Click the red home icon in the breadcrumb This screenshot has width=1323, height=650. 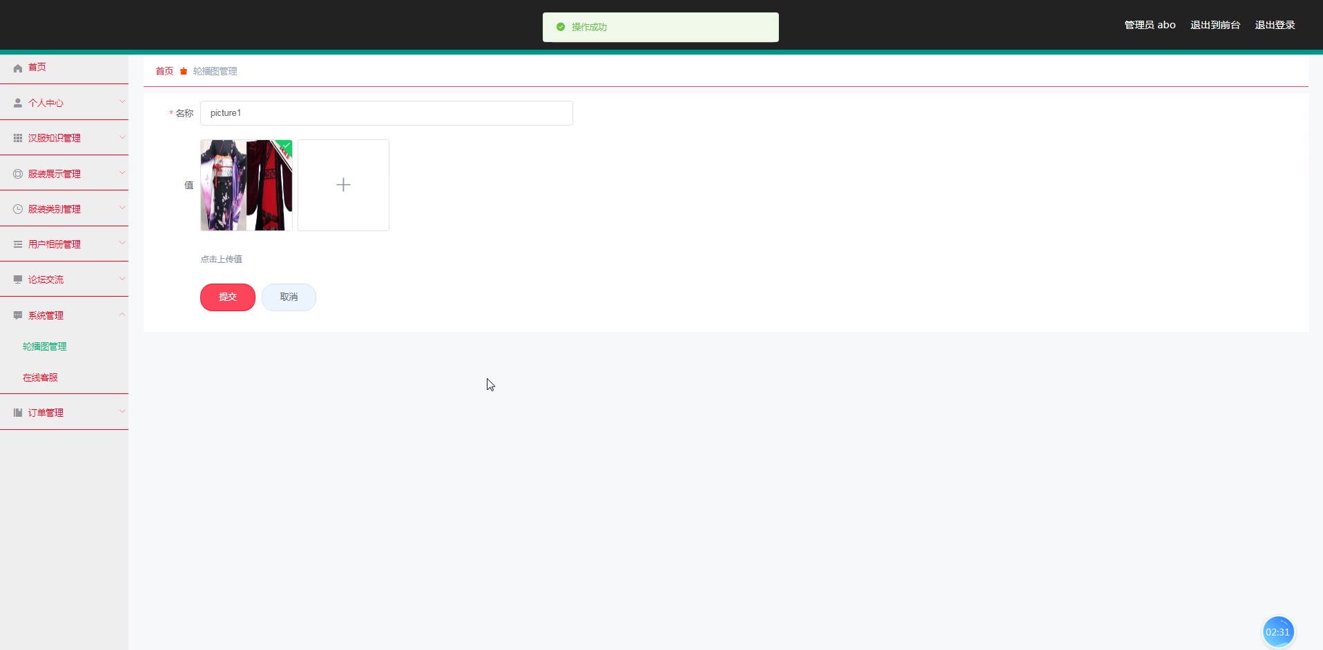coord(184,71)
